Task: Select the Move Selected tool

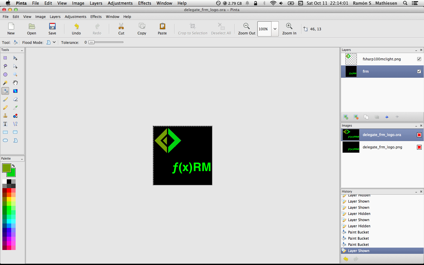Action: click(15, 58)
